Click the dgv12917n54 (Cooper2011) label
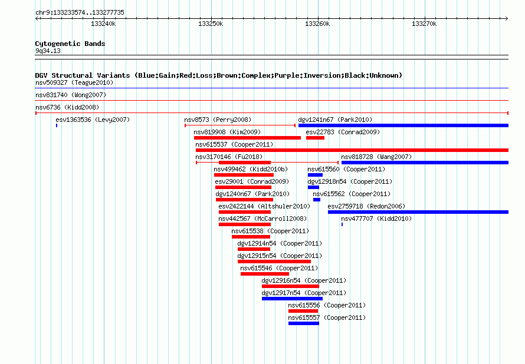This screenshot has height=364, width=525. [x=304, y=293]
